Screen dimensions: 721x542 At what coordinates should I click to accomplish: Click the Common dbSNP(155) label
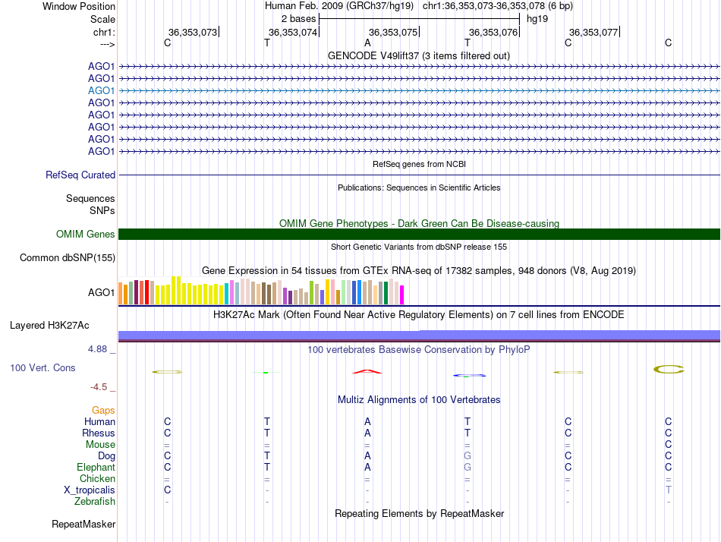coord(68,257)
